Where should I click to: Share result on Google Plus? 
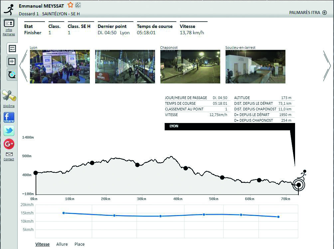point(9,144)
